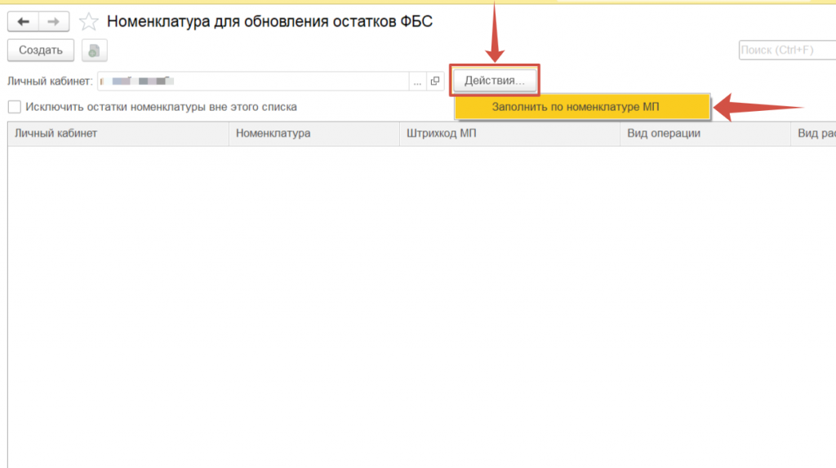The image size is (836, 468).
Task: Click the label text of Исключить остатки checkbox
Action: pos(161,107)
